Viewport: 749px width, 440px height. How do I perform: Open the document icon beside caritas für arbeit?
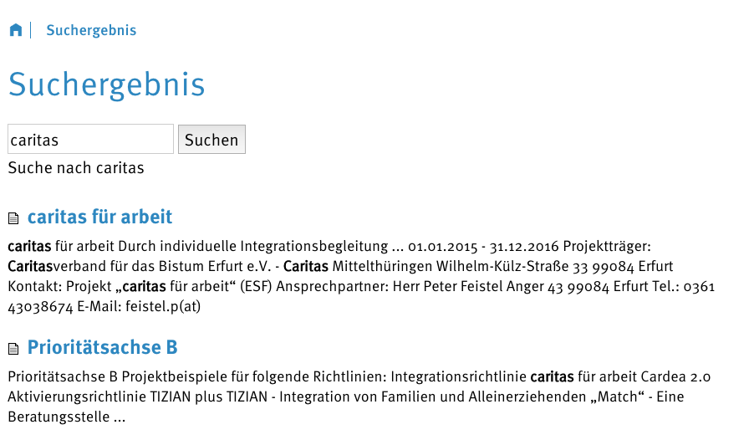[13, 218]
